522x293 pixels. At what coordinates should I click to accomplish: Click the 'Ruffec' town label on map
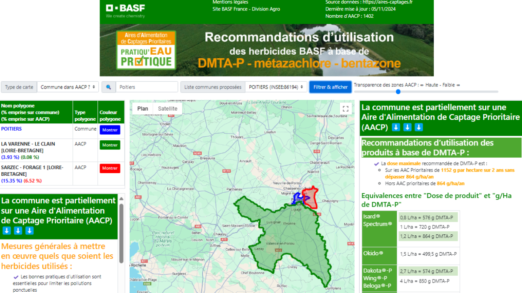[282, 286]
